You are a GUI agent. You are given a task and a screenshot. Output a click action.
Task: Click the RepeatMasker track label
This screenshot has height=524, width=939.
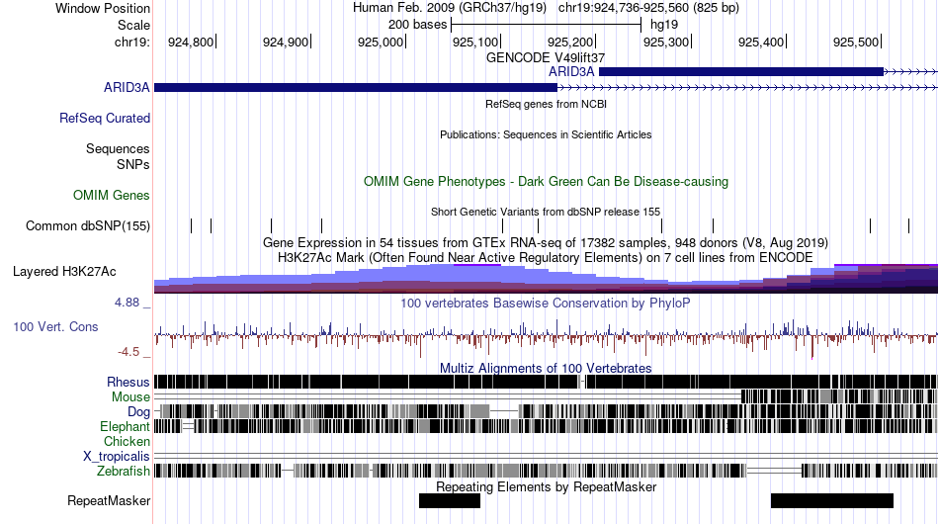tap(109, 500)
